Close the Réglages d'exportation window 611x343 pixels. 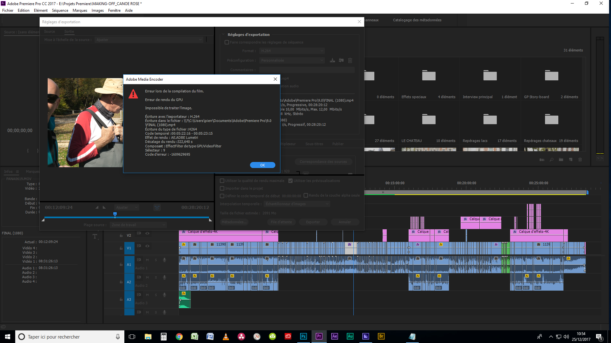359,22
